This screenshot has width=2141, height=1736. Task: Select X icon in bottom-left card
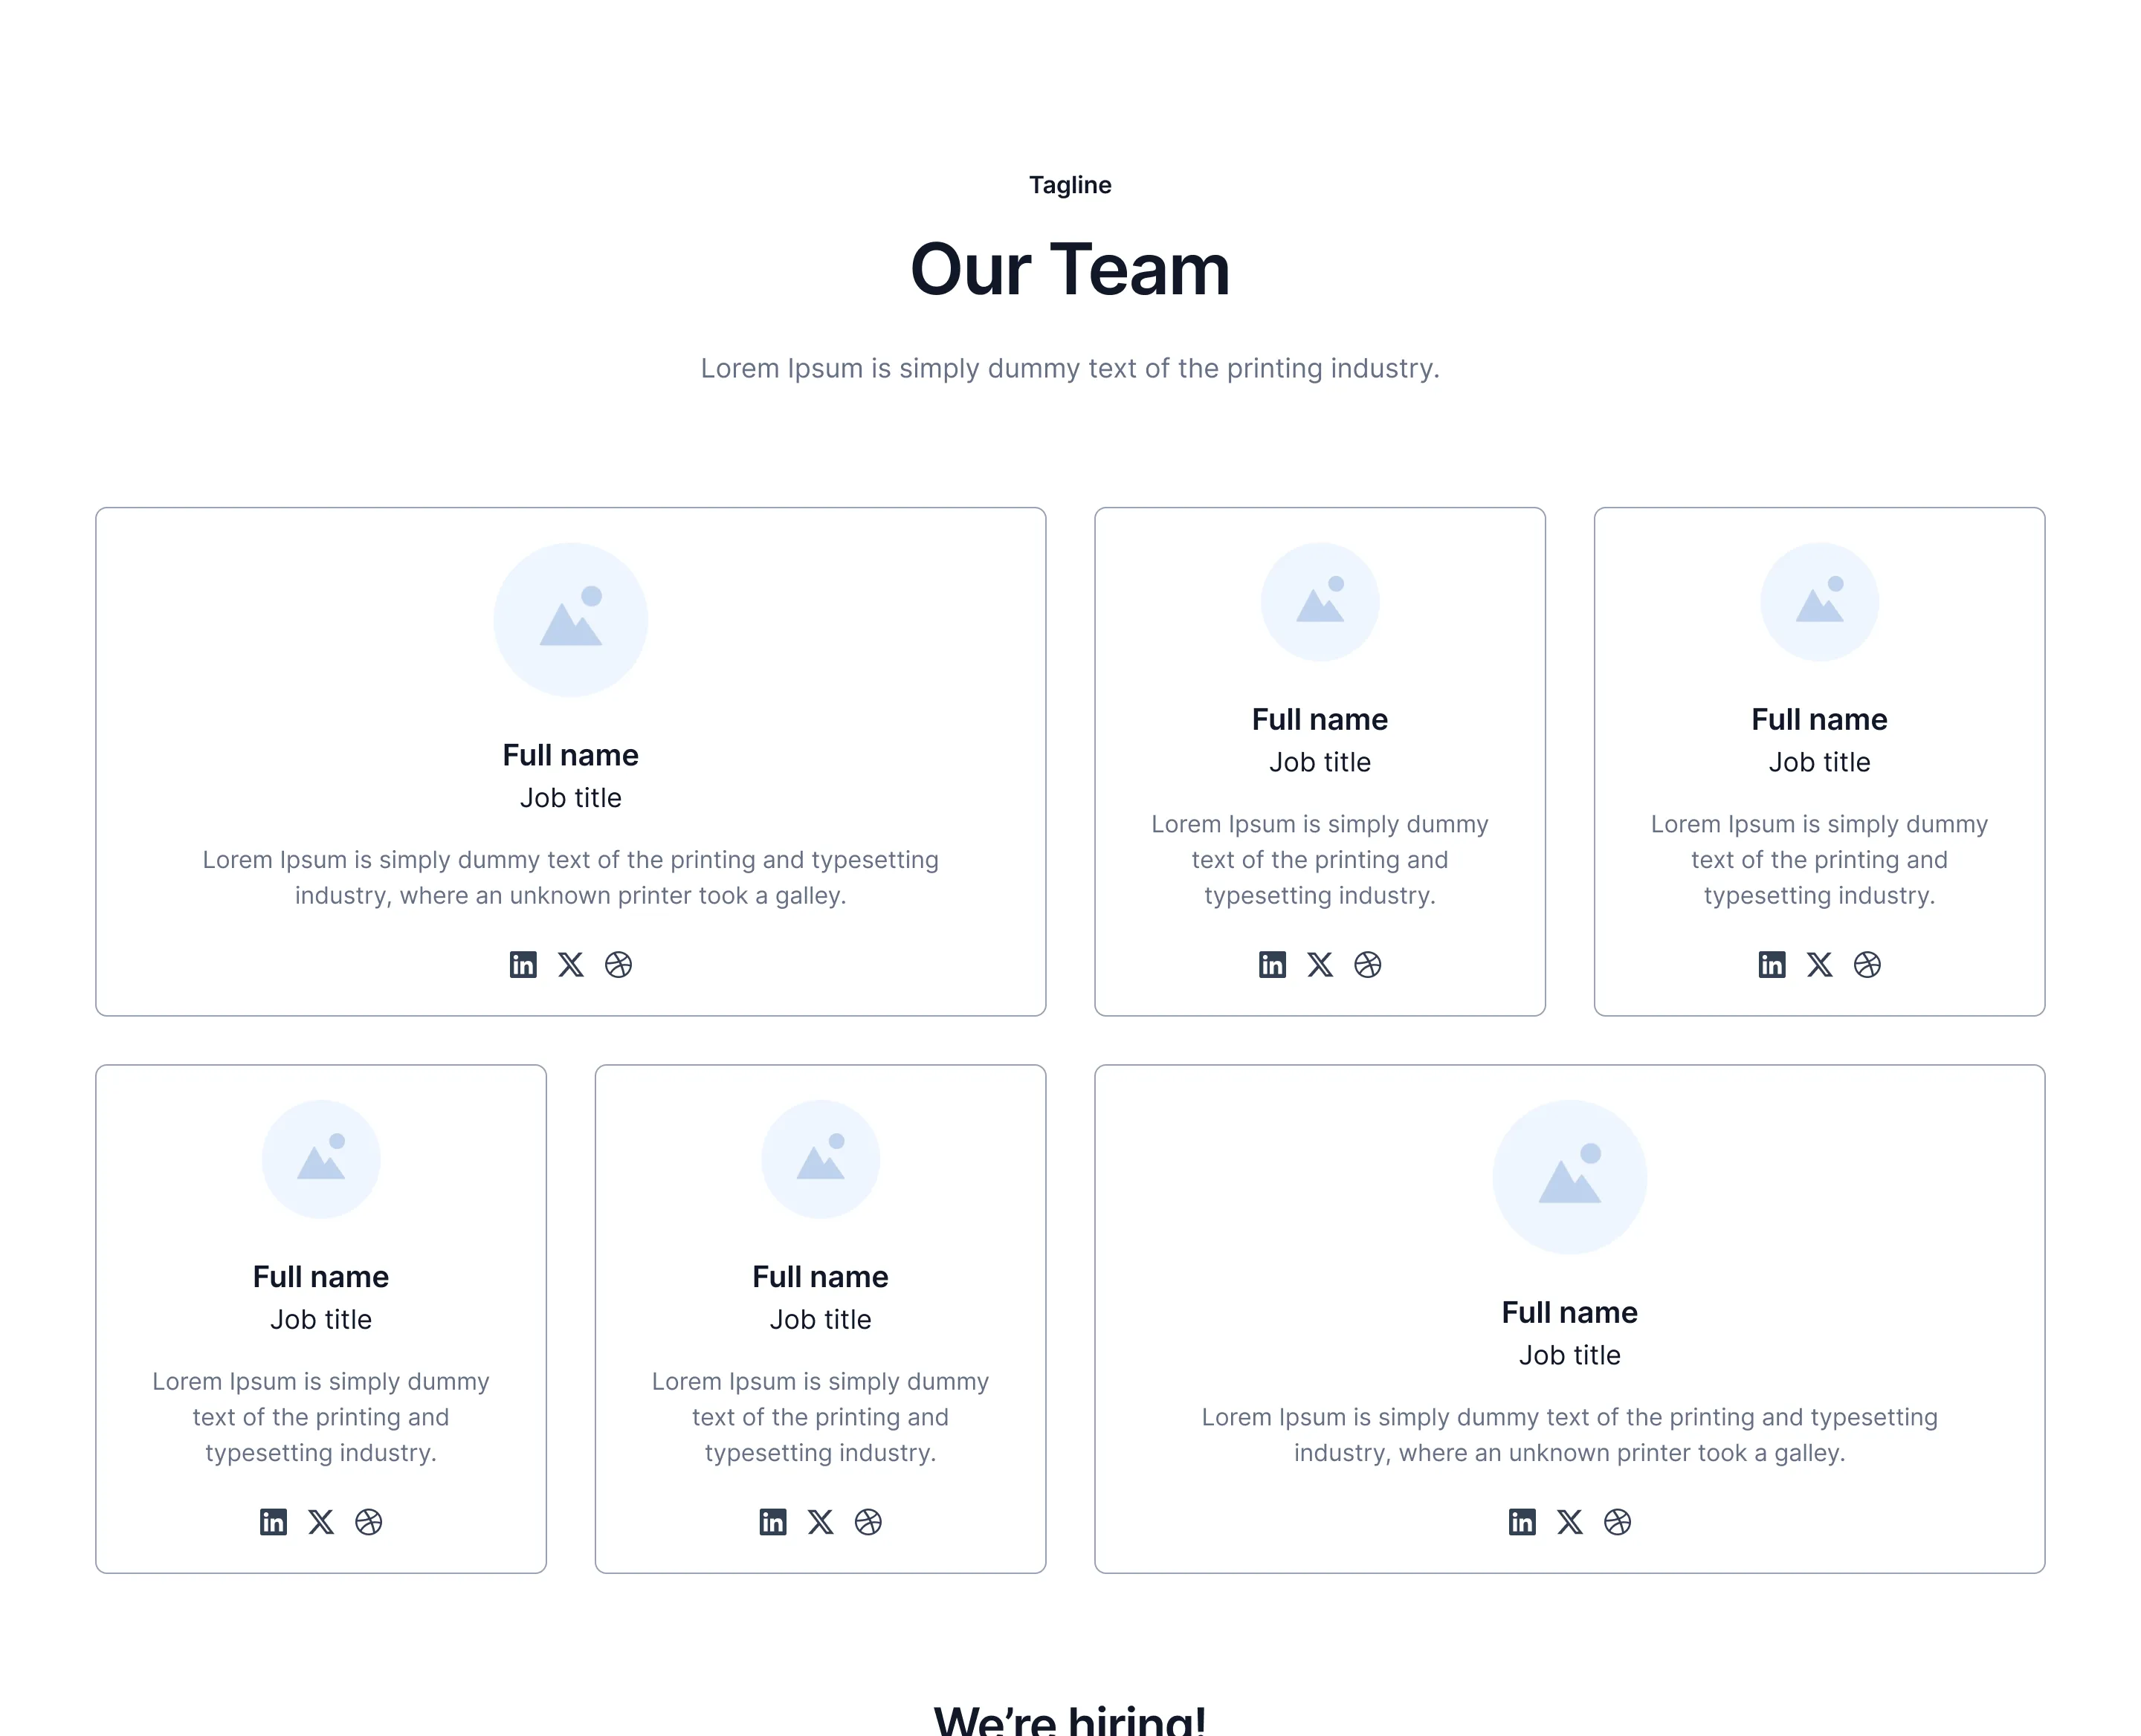(x=321, y=1521)
